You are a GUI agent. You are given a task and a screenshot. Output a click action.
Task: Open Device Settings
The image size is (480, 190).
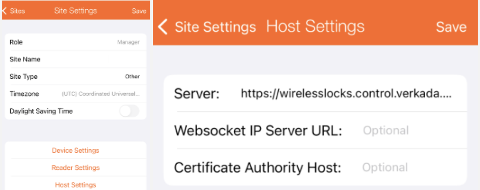[x=76, y=150]
